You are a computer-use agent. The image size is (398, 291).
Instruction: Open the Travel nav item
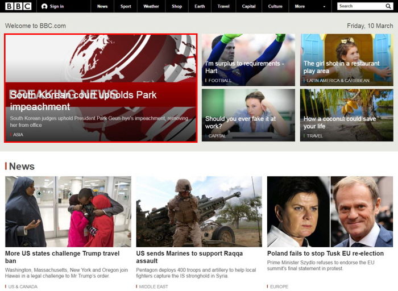pos(223,6)
